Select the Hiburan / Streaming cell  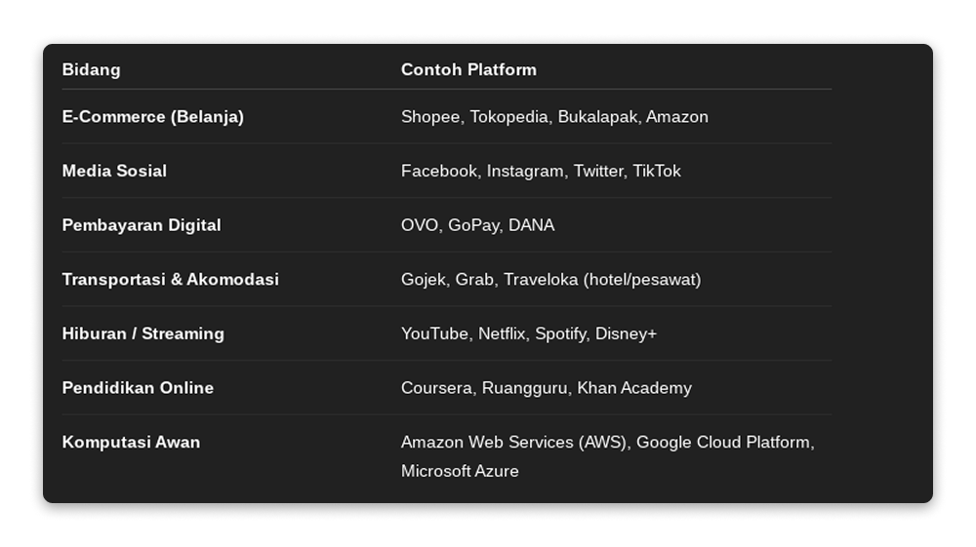pos(143,333)
